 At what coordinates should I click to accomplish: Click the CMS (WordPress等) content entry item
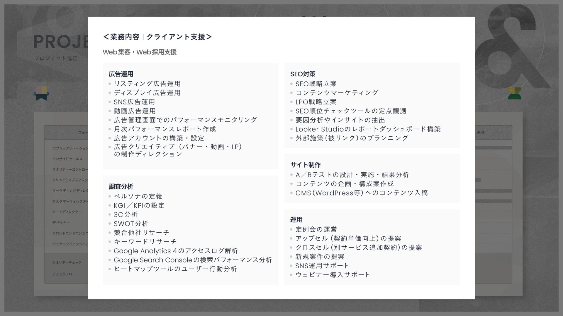coord(361,193)
